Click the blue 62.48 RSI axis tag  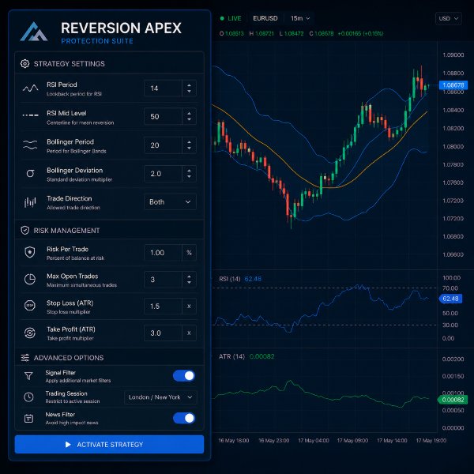[x=450, y=299]
